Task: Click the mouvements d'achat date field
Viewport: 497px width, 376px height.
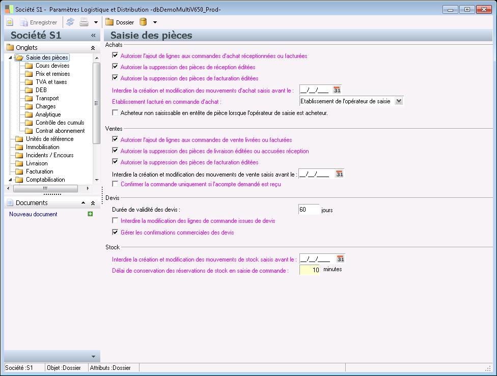Action: pos(315,90)
